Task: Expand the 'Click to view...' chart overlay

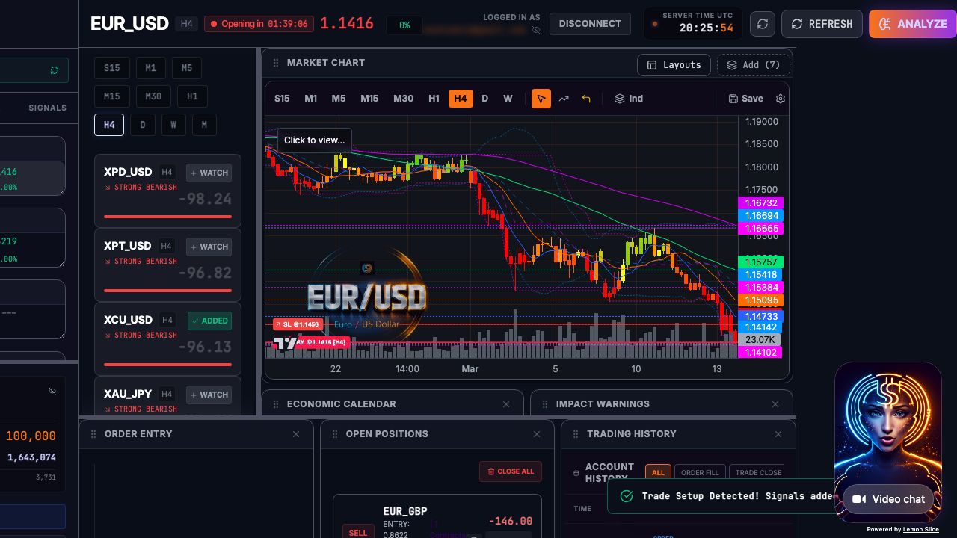Action: coord(314,140)
